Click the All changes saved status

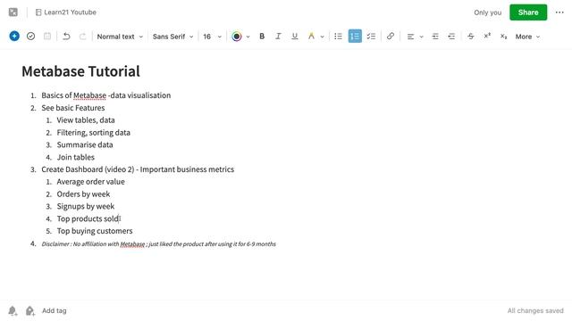[535, 311]
